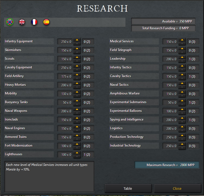
Task: Increase Armored Trains research investment
Action: (x=77, y=135)
